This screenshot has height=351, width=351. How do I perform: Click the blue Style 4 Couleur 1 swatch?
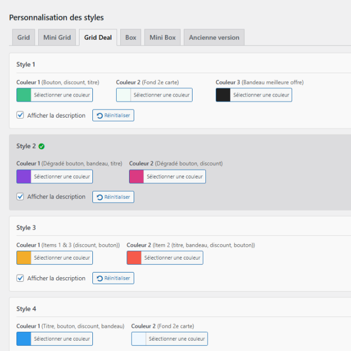coord(24,339)
